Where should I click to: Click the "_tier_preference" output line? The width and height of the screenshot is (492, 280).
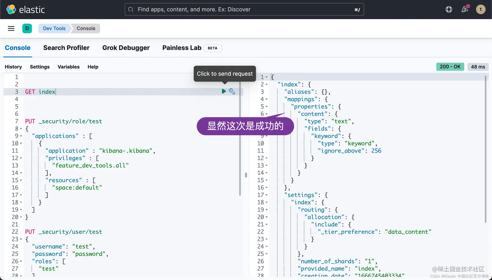(375, 232)
